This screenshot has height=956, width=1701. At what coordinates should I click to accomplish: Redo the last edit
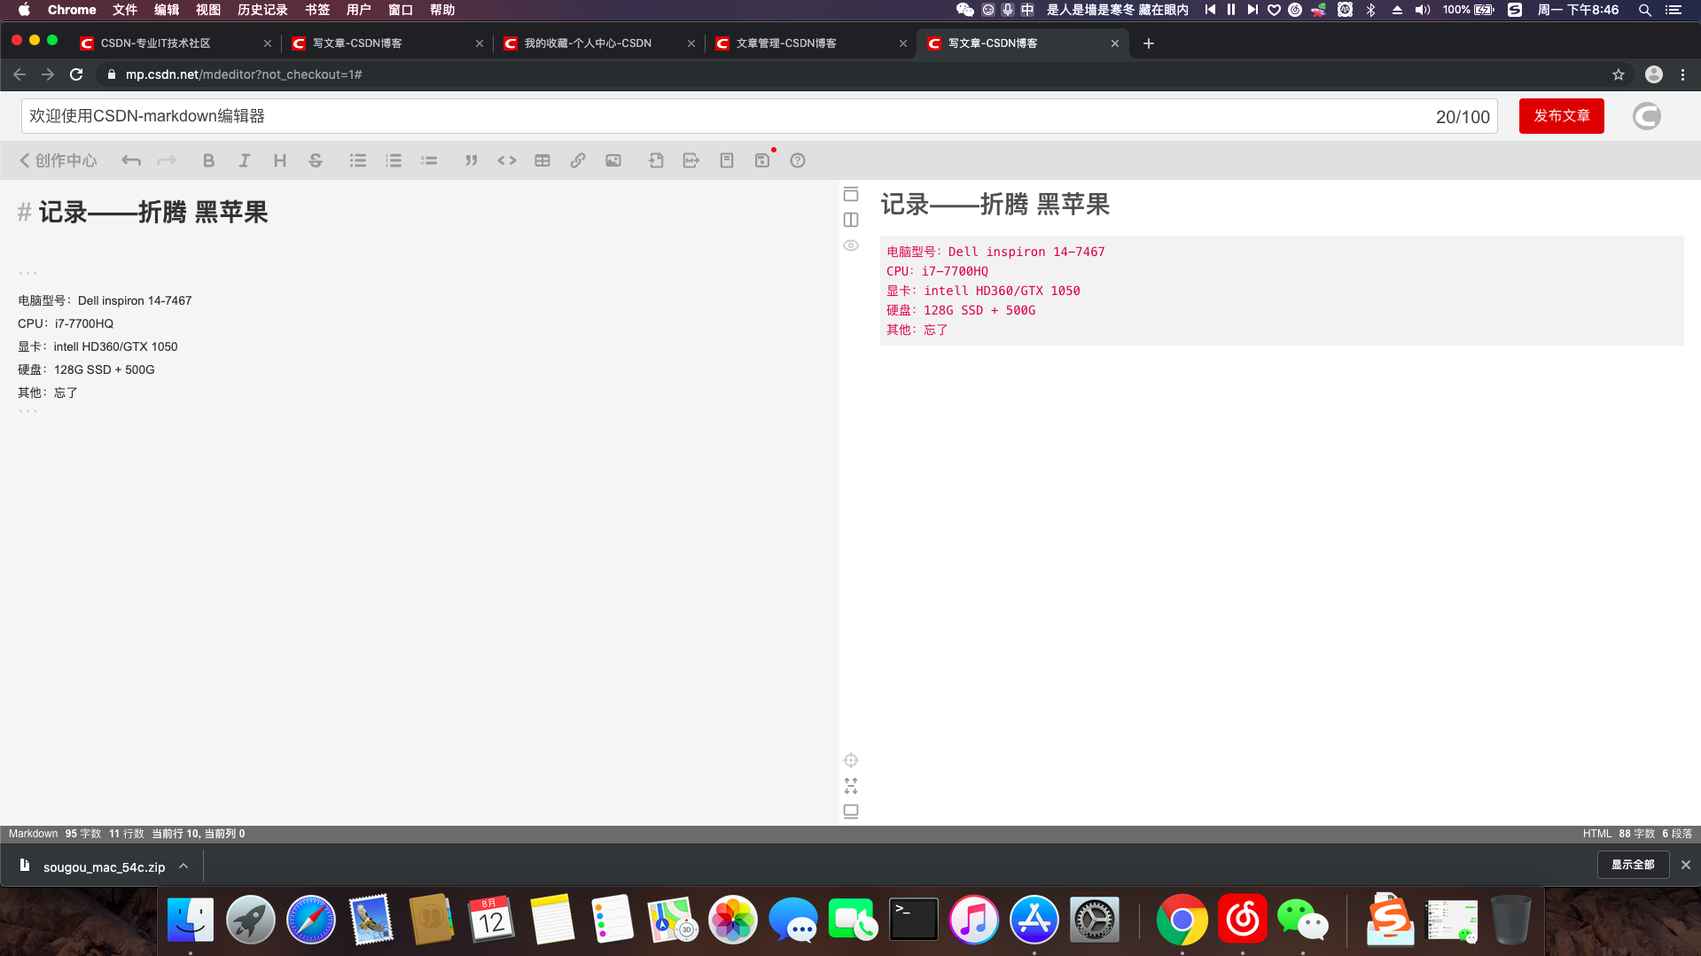(x=166, y=160)
